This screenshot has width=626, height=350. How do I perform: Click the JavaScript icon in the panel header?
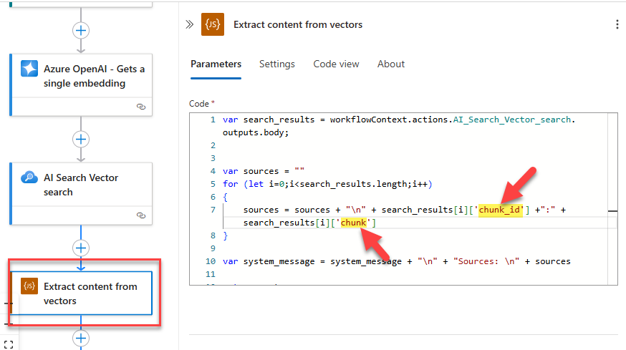click(213, 24)
